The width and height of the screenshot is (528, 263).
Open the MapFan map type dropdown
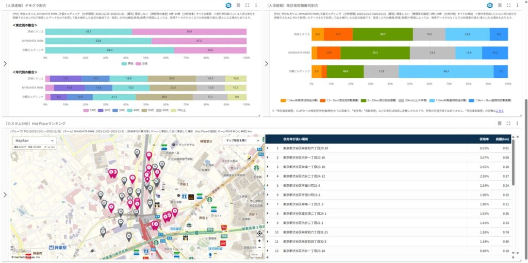point(29,141)
